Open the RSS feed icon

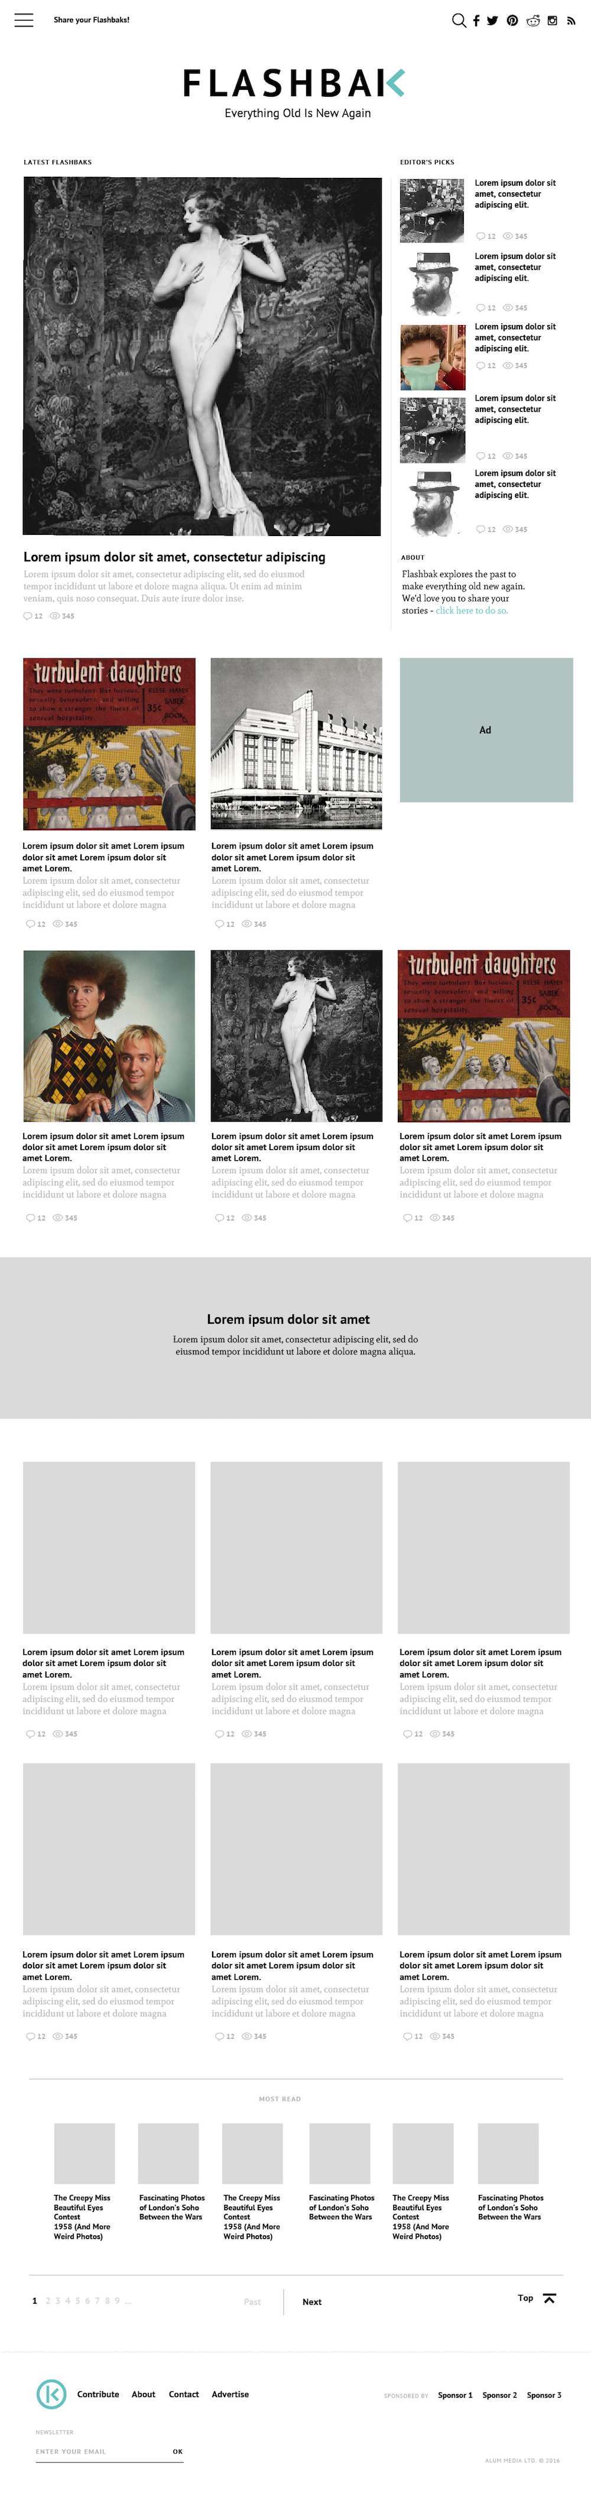[570, 21]
